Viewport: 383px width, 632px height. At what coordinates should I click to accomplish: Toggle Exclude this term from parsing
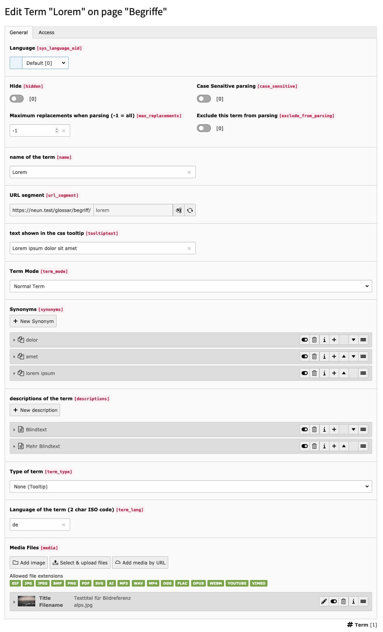tap(204, 128)
